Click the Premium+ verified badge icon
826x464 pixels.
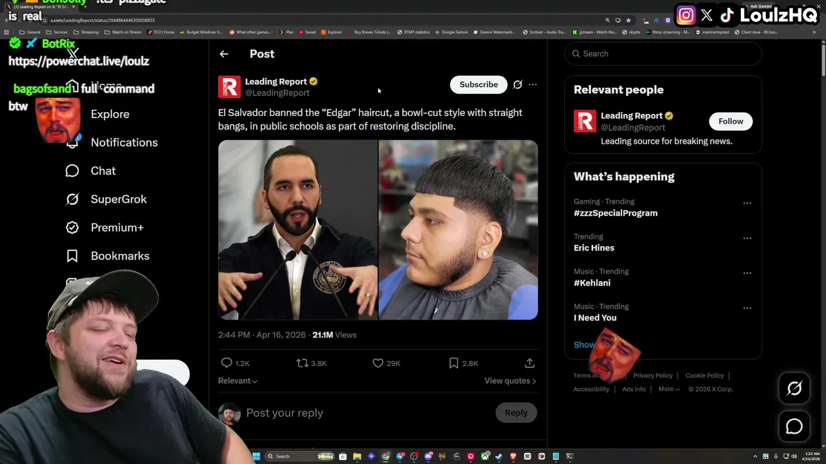point(72,227)
